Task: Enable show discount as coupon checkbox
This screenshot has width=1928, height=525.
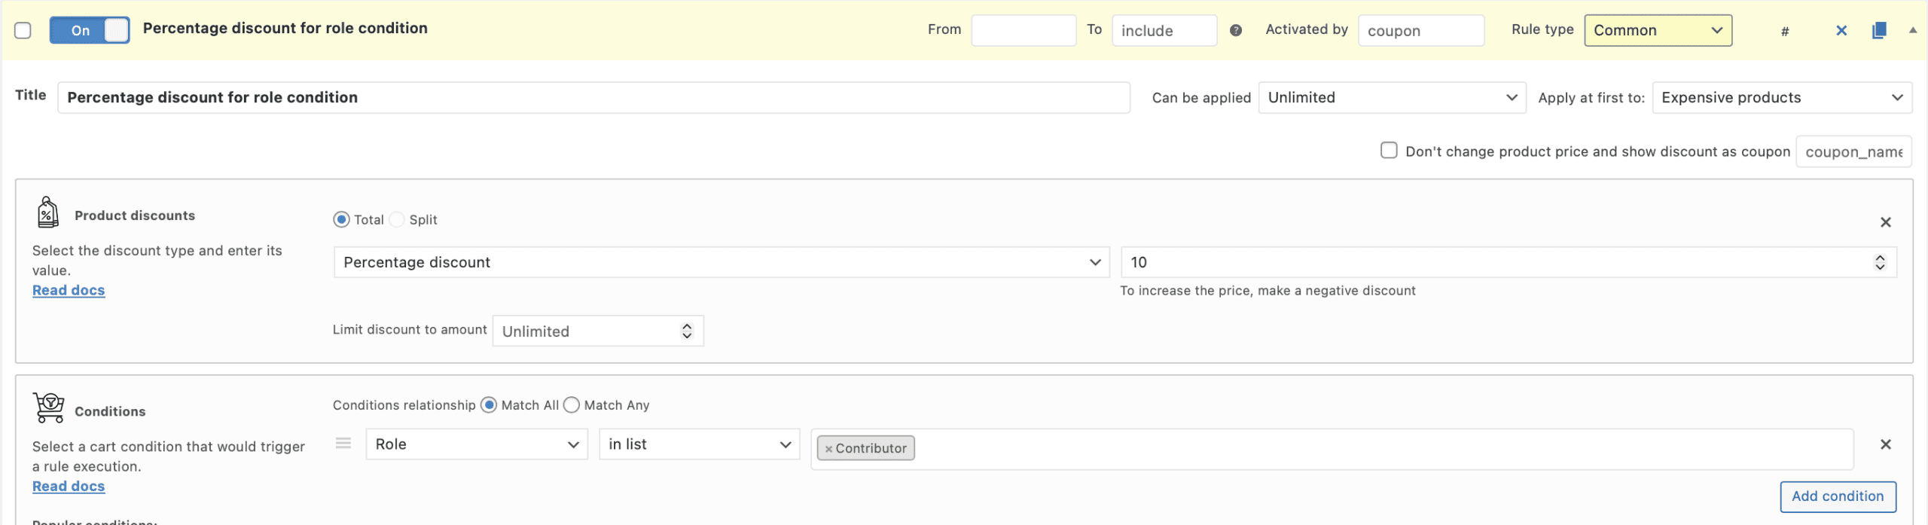Action: (x=1388, y=151)
